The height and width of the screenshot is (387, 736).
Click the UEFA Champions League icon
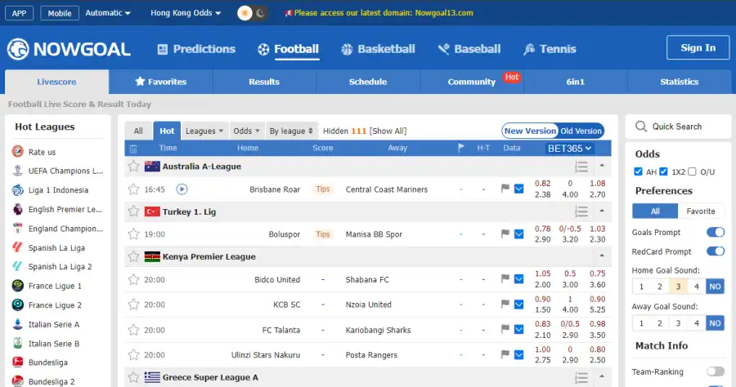[x=18, y=171]
